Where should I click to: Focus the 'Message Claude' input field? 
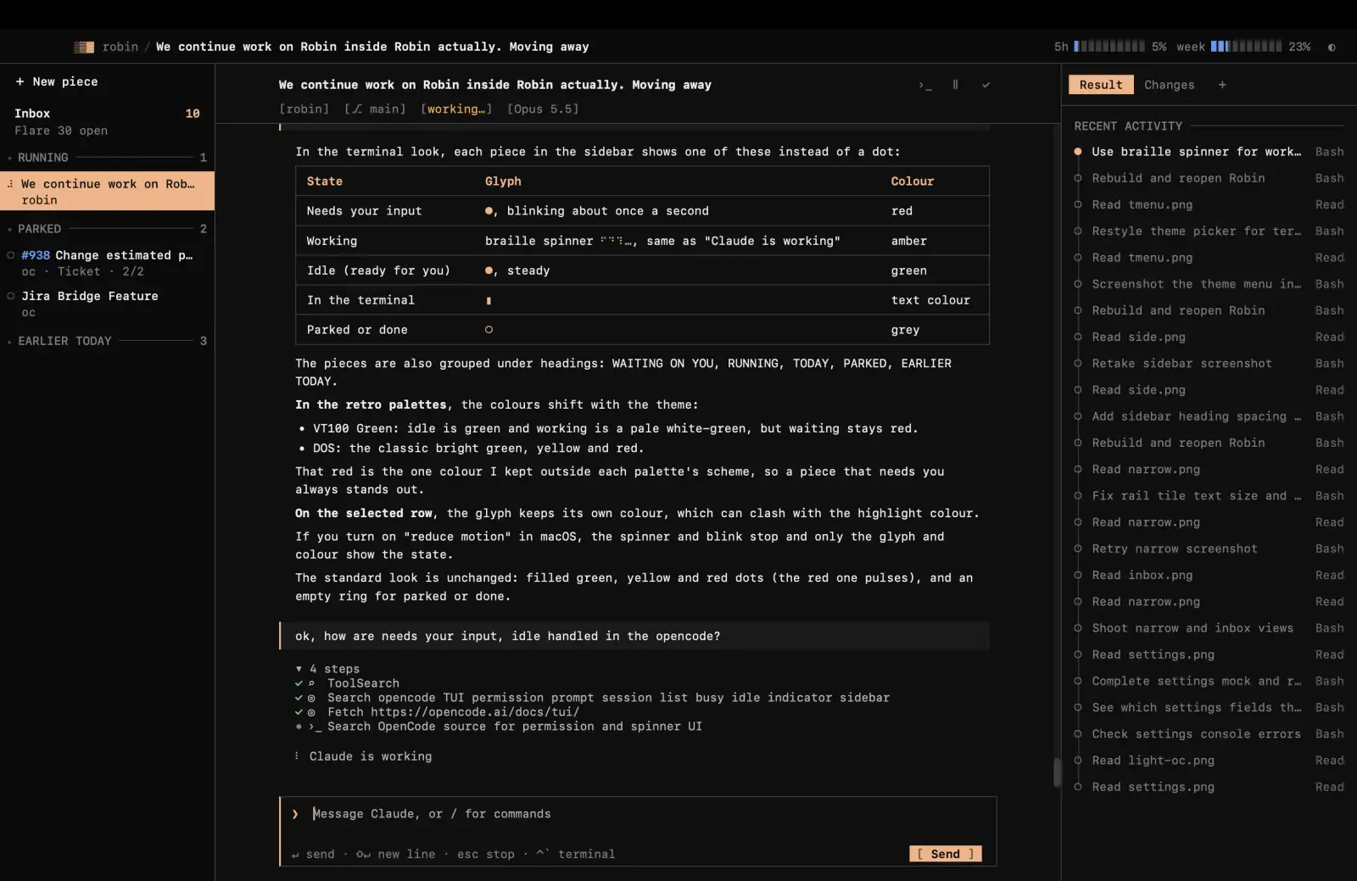[636, 814]
